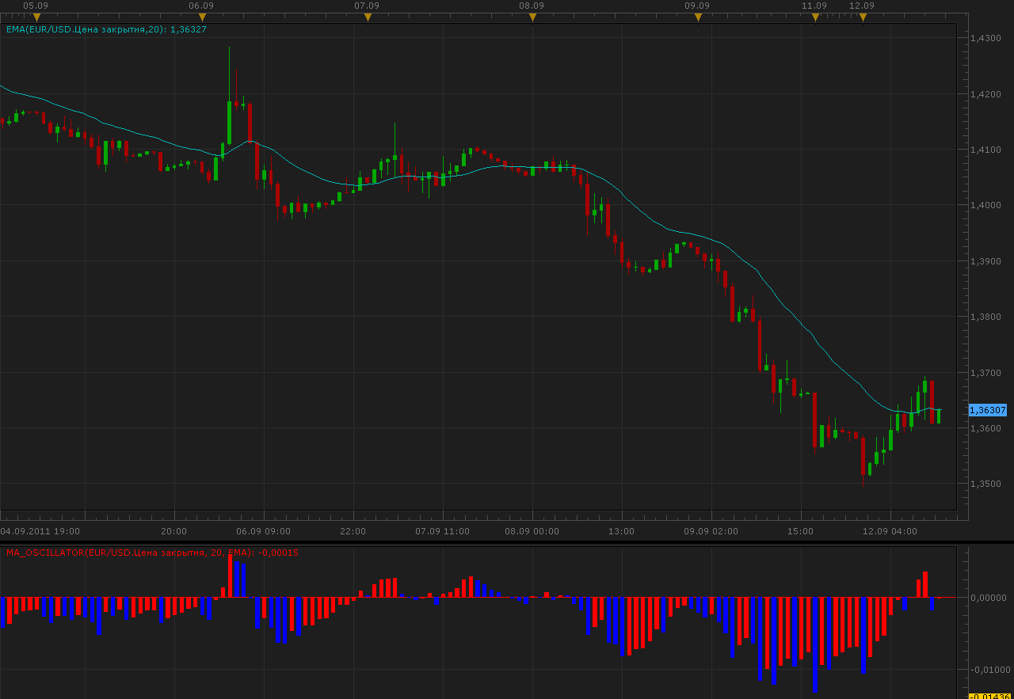Click the 11.09 day marker triangle
This screenshot has width=1014, height=699.
coord(815,17)
